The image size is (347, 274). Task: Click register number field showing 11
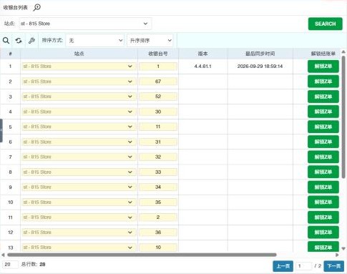pyautogui.click(x=158, y=127)
